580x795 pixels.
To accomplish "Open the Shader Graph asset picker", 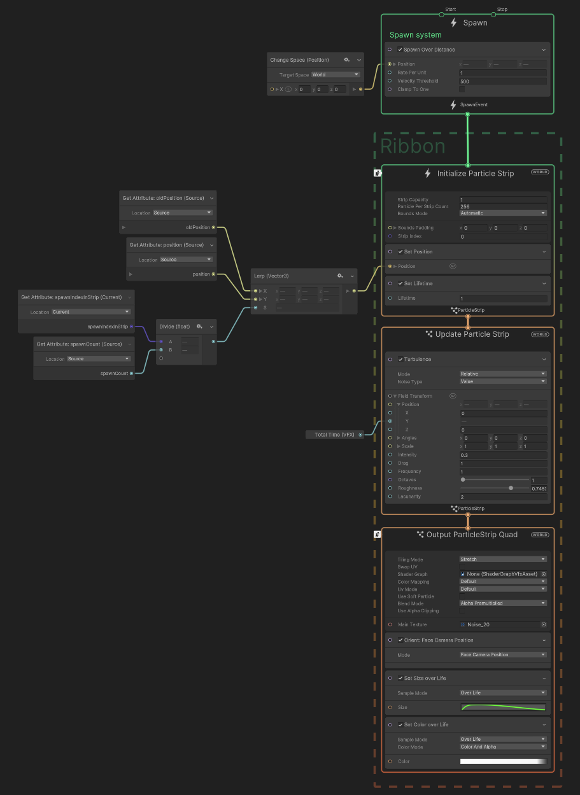I will (543, 573).
